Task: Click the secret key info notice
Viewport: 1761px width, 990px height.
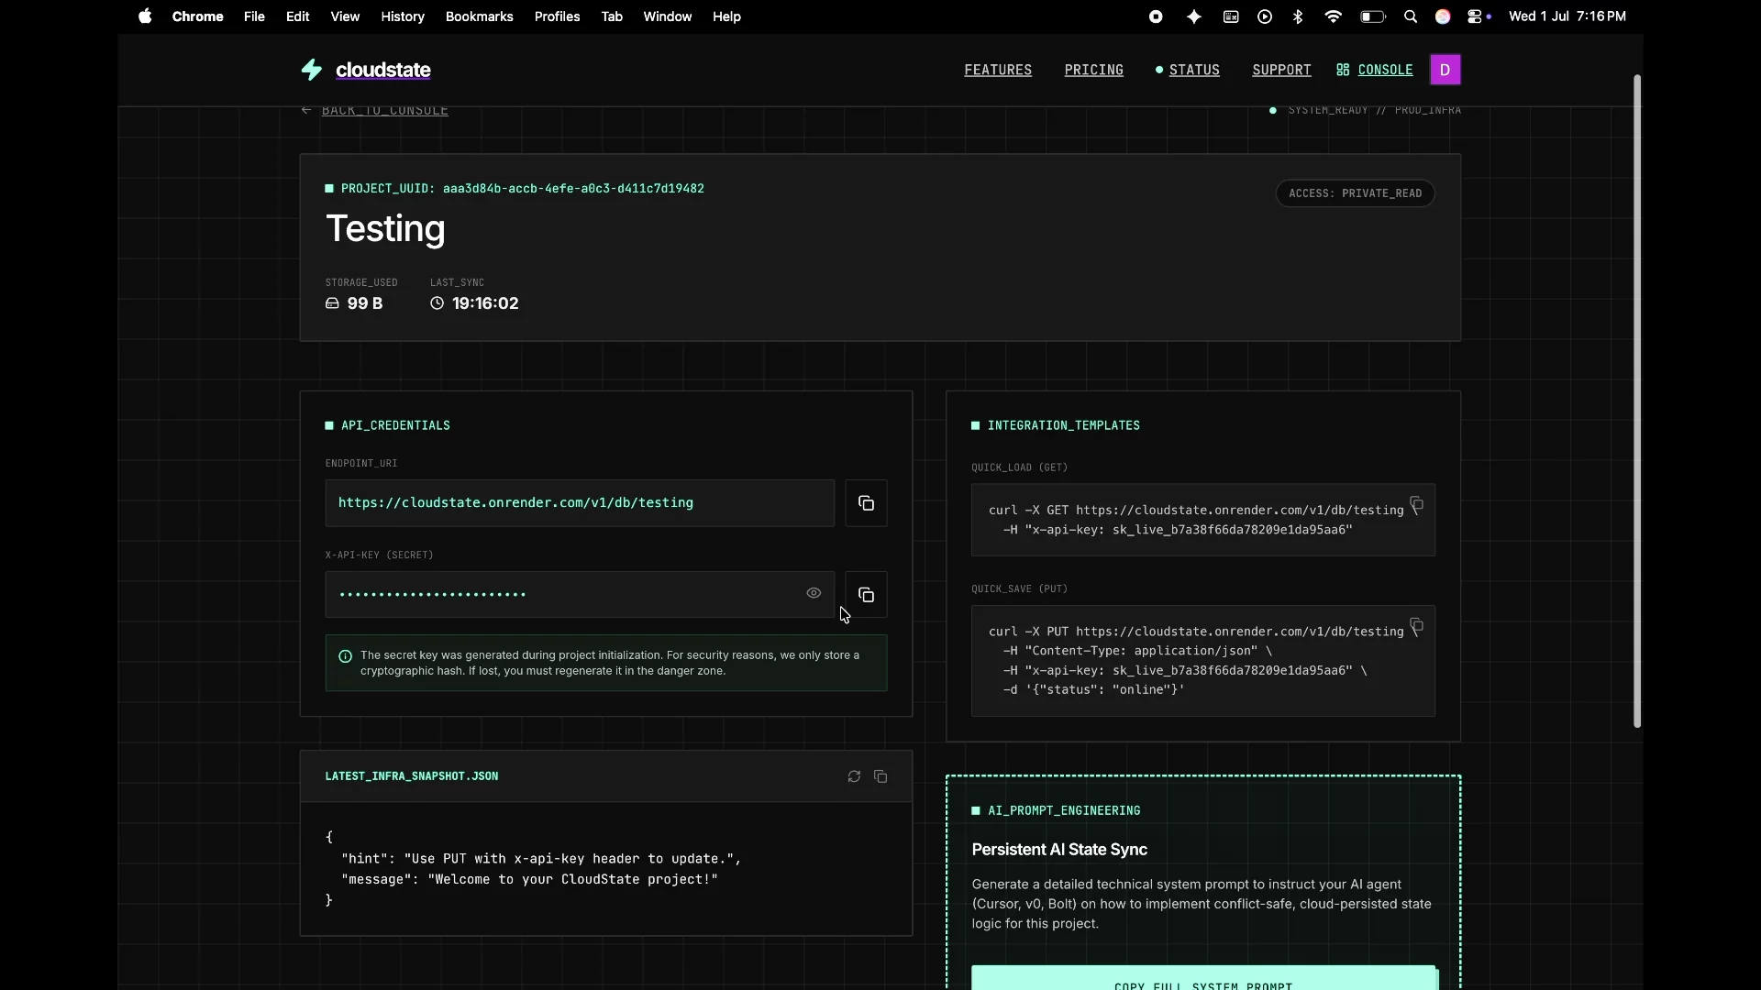Action: tap(606, 663)
